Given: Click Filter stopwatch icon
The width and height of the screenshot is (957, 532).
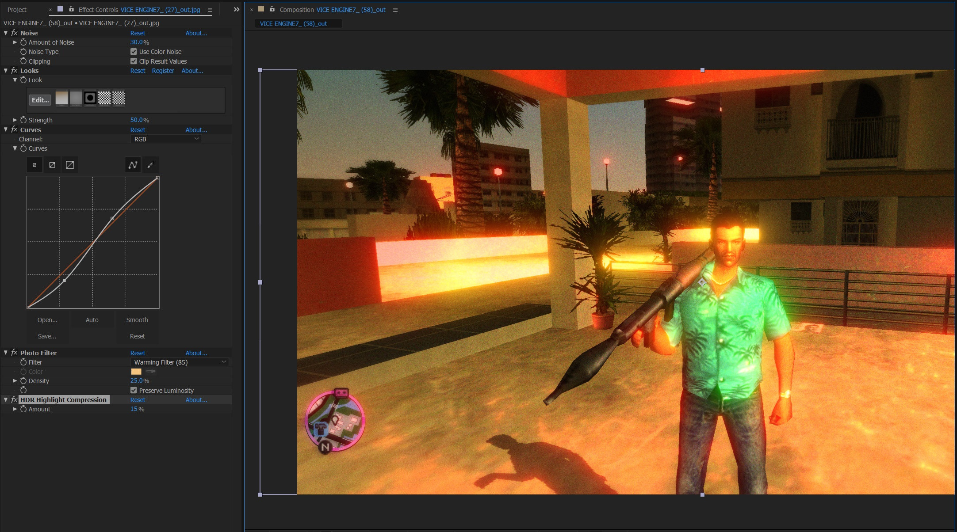Looking at the screenshot, I should pos(23,362).
